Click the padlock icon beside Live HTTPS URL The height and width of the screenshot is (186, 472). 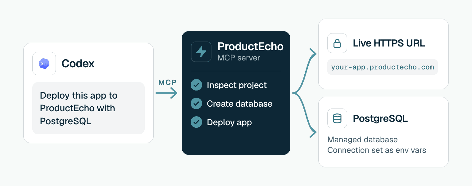pos(337,43)
